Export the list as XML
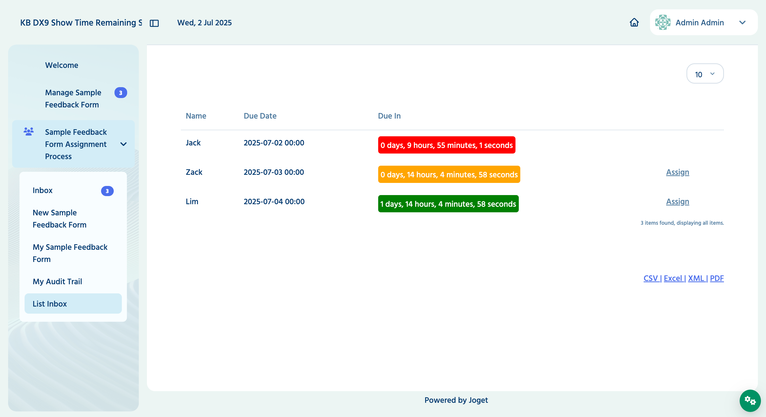Screen dimensions: 766x417 [696, 278]
